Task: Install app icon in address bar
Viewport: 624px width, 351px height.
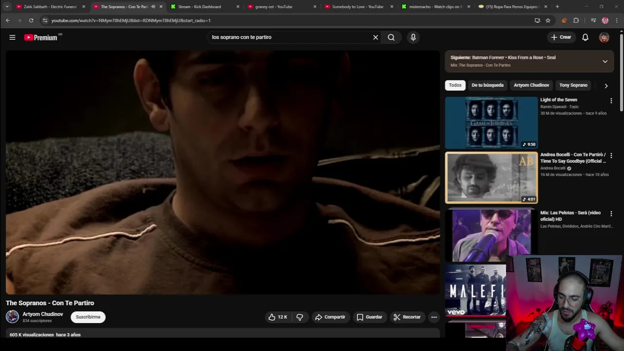Action: click(537, 20)
